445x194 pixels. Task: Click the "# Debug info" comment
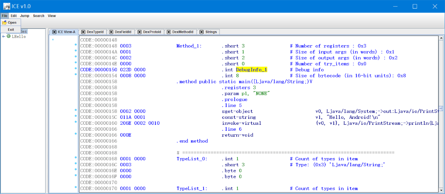[307, 70]
